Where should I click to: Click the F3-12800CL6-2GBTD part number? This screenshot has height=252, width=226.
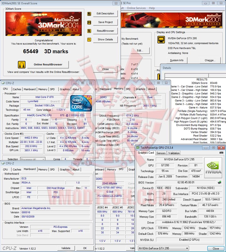click(x=110, y=196)
